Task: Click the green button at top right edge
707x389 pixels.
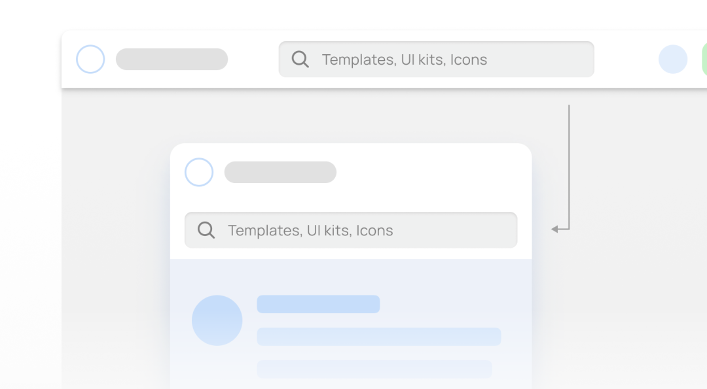Action: [704, 59]
